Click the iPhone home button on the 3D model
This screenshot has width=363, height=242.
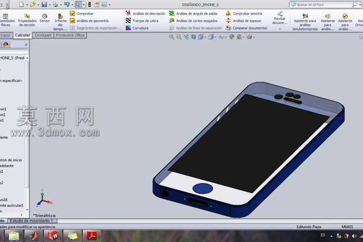coord(203,188)
